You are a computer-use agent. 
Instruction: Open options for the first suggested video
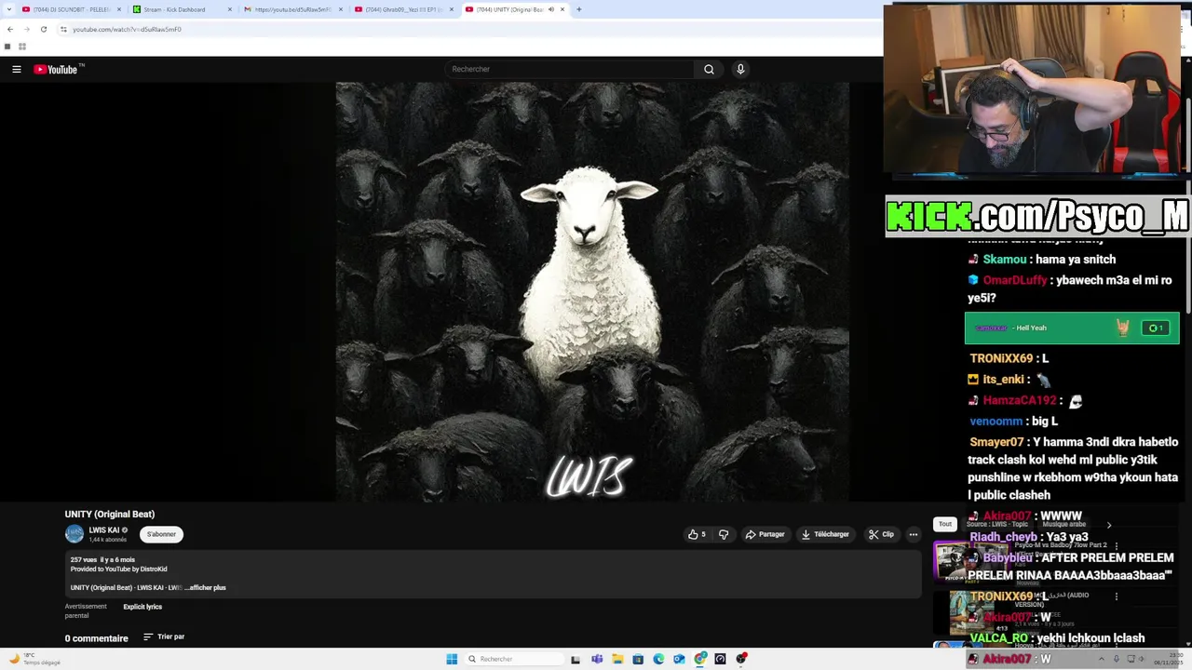click(x=1117, y=546)
